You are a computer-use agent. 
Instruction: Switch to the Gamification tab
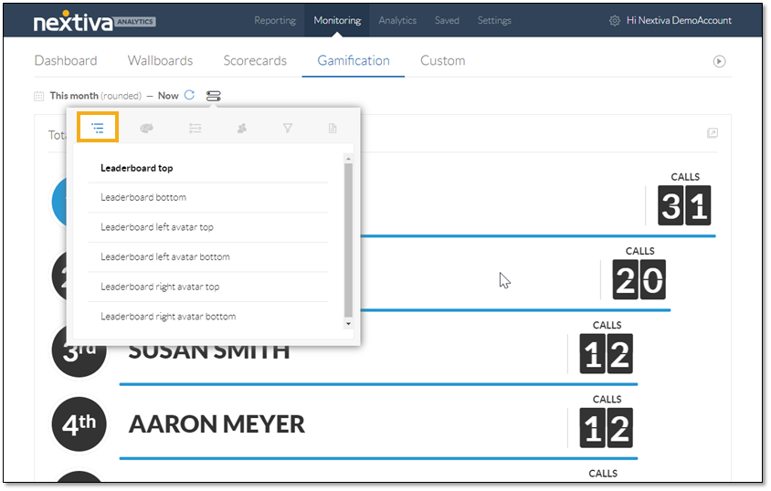pyautogui.click(x=353, y=60)
